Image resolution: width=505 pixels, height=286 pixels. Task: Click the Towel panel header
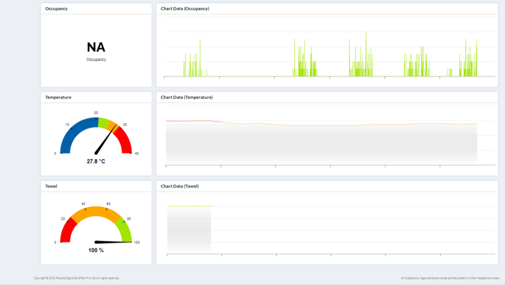51,186
